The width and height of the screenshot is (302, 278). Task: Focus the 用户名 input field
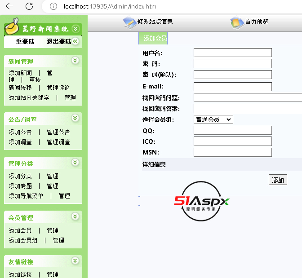[233, 53]
